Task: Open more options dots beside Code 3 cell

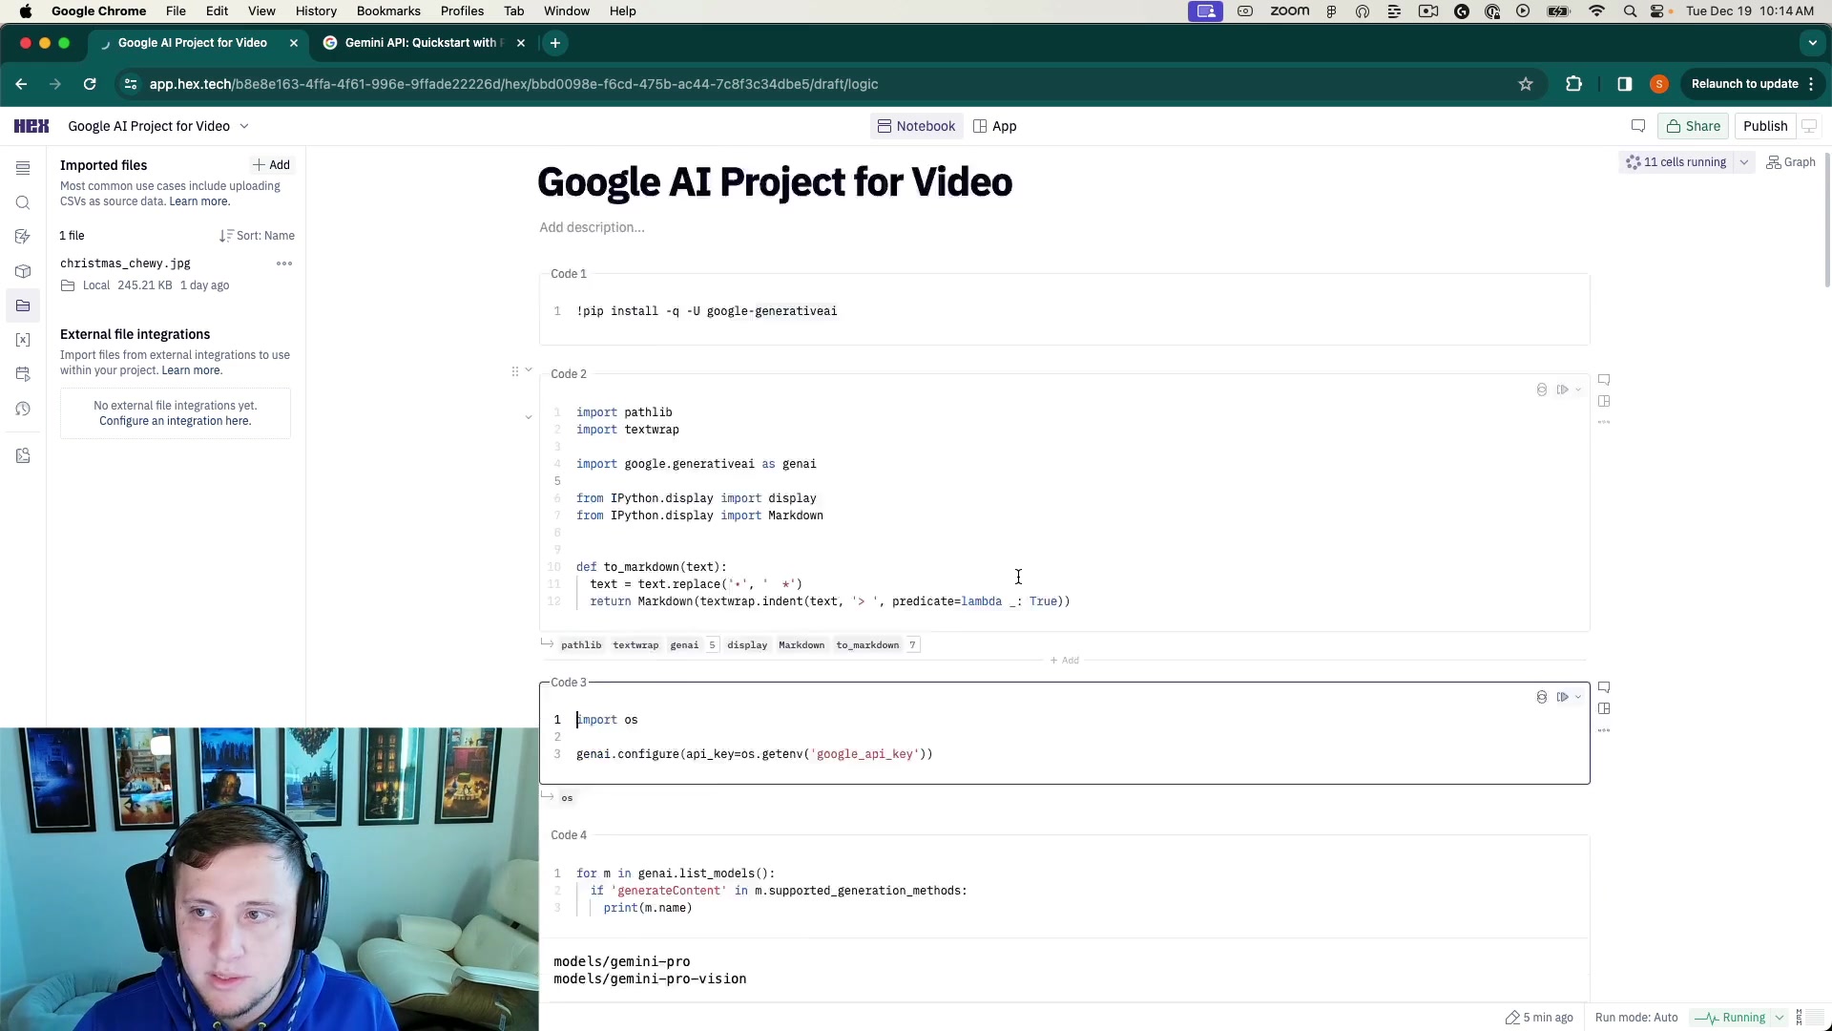Action: pos(1604,730)
